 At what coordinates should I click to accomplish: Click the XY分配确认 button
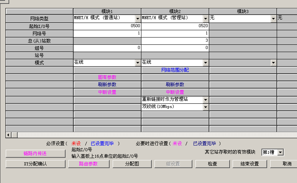(x=35, y=164)
